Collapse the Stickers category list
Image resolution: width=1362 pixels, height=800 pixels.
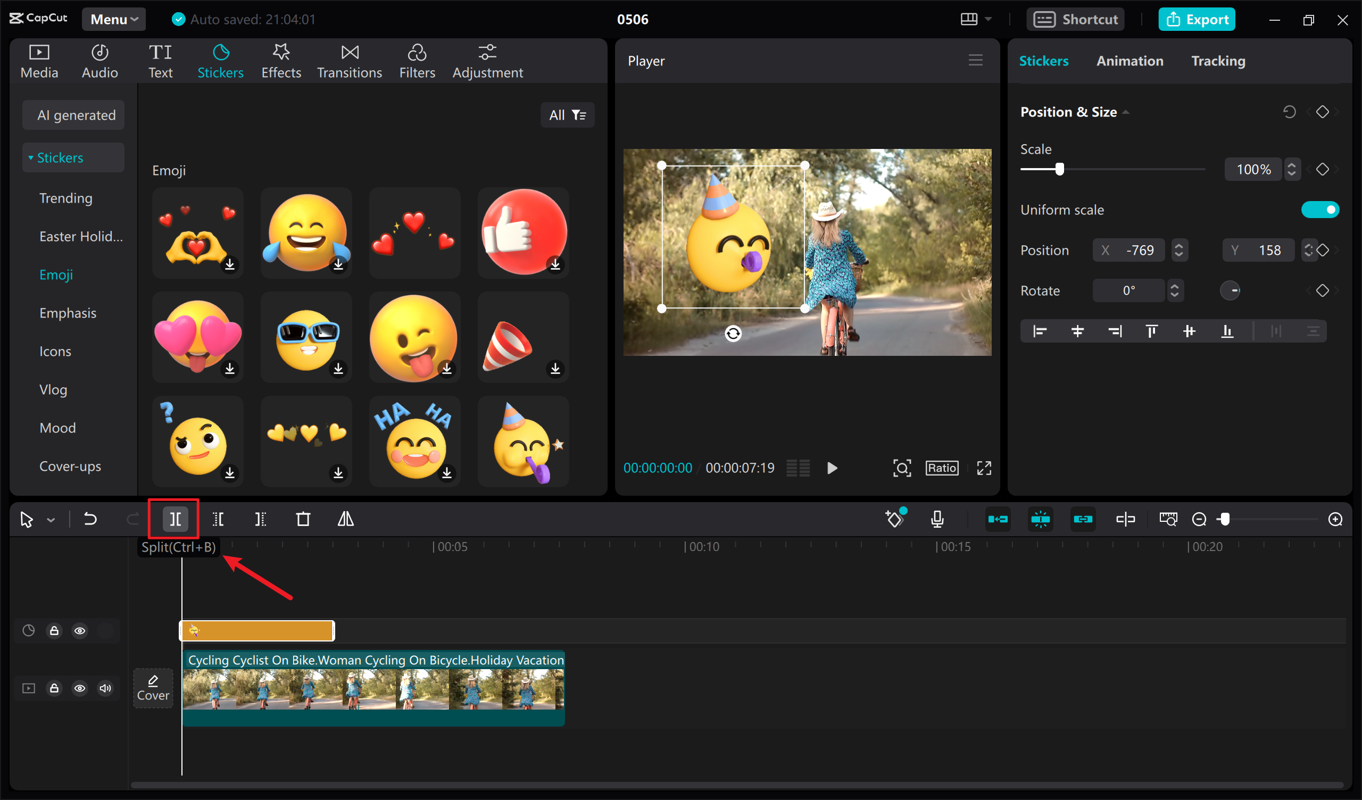tap(30, 157)
